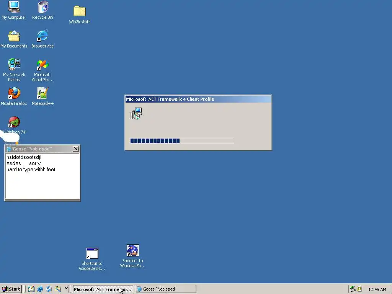The image size is (392, 294).
Task: Open the Start menu
Action: coord(11,289)
